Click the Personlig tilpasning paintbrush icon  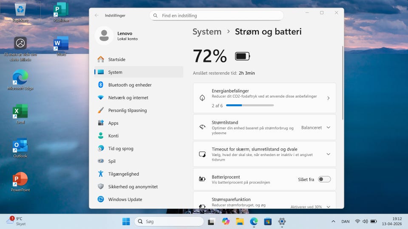[x=101, y=110]
